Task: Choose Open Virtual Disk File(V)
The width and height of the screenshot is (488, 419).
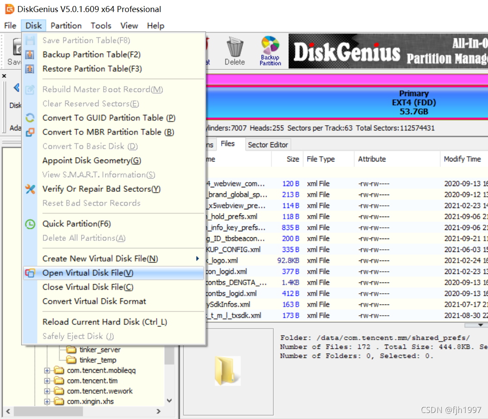Action: pos(114,273)
